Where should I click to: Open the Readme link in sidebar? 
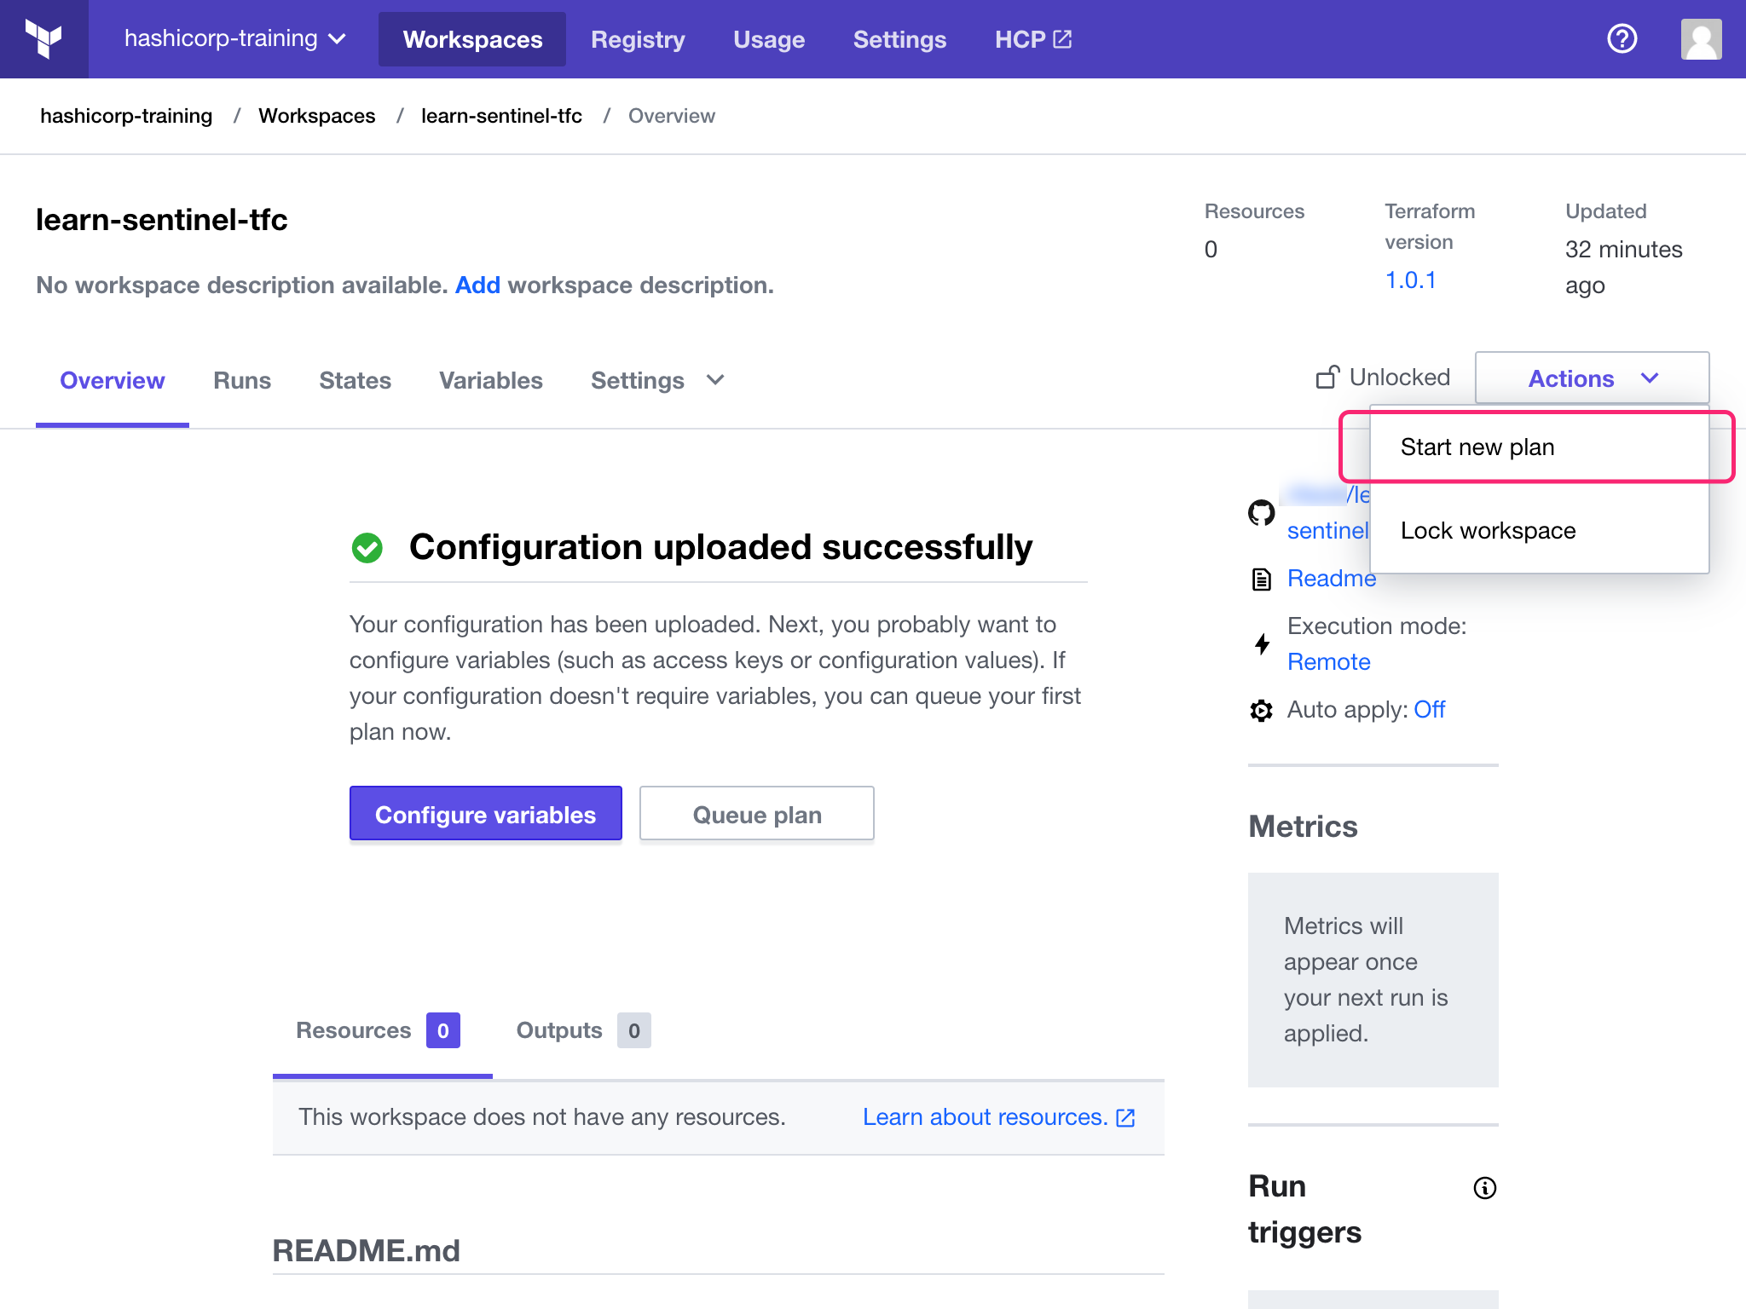tap(1332, 579)
